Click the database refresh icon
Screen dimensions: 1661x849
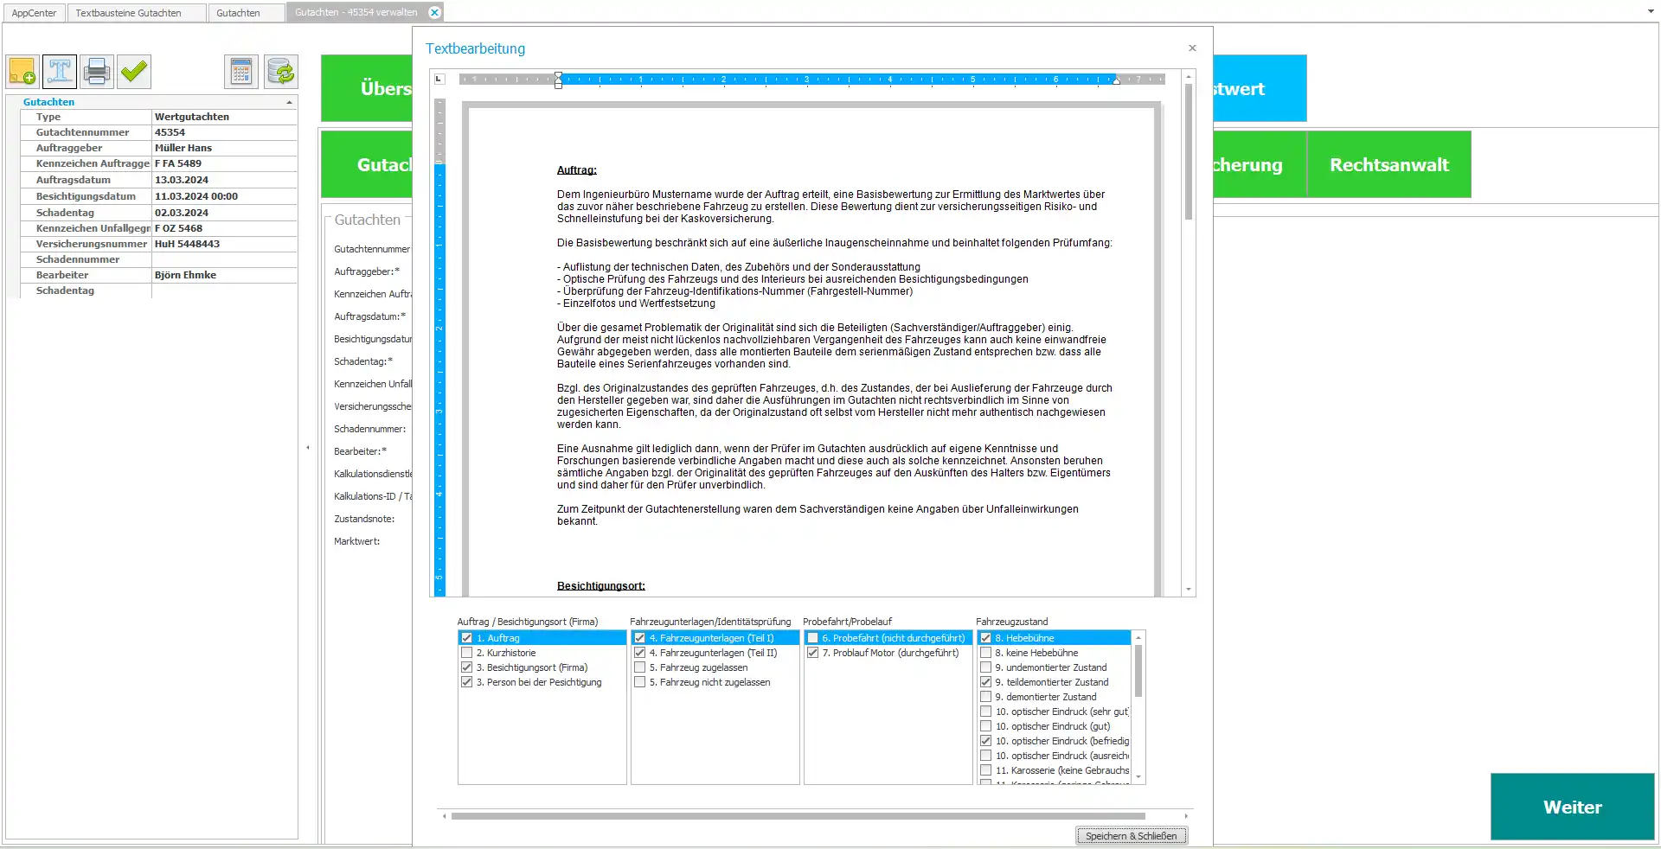pyautogui.click(x=281, y=71)
